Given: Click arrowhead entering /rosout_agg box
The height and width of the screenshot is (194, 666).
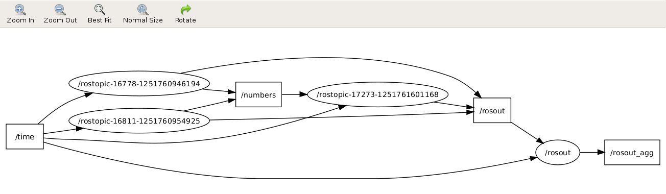Looking at the screenshot, I should [601, 152].
